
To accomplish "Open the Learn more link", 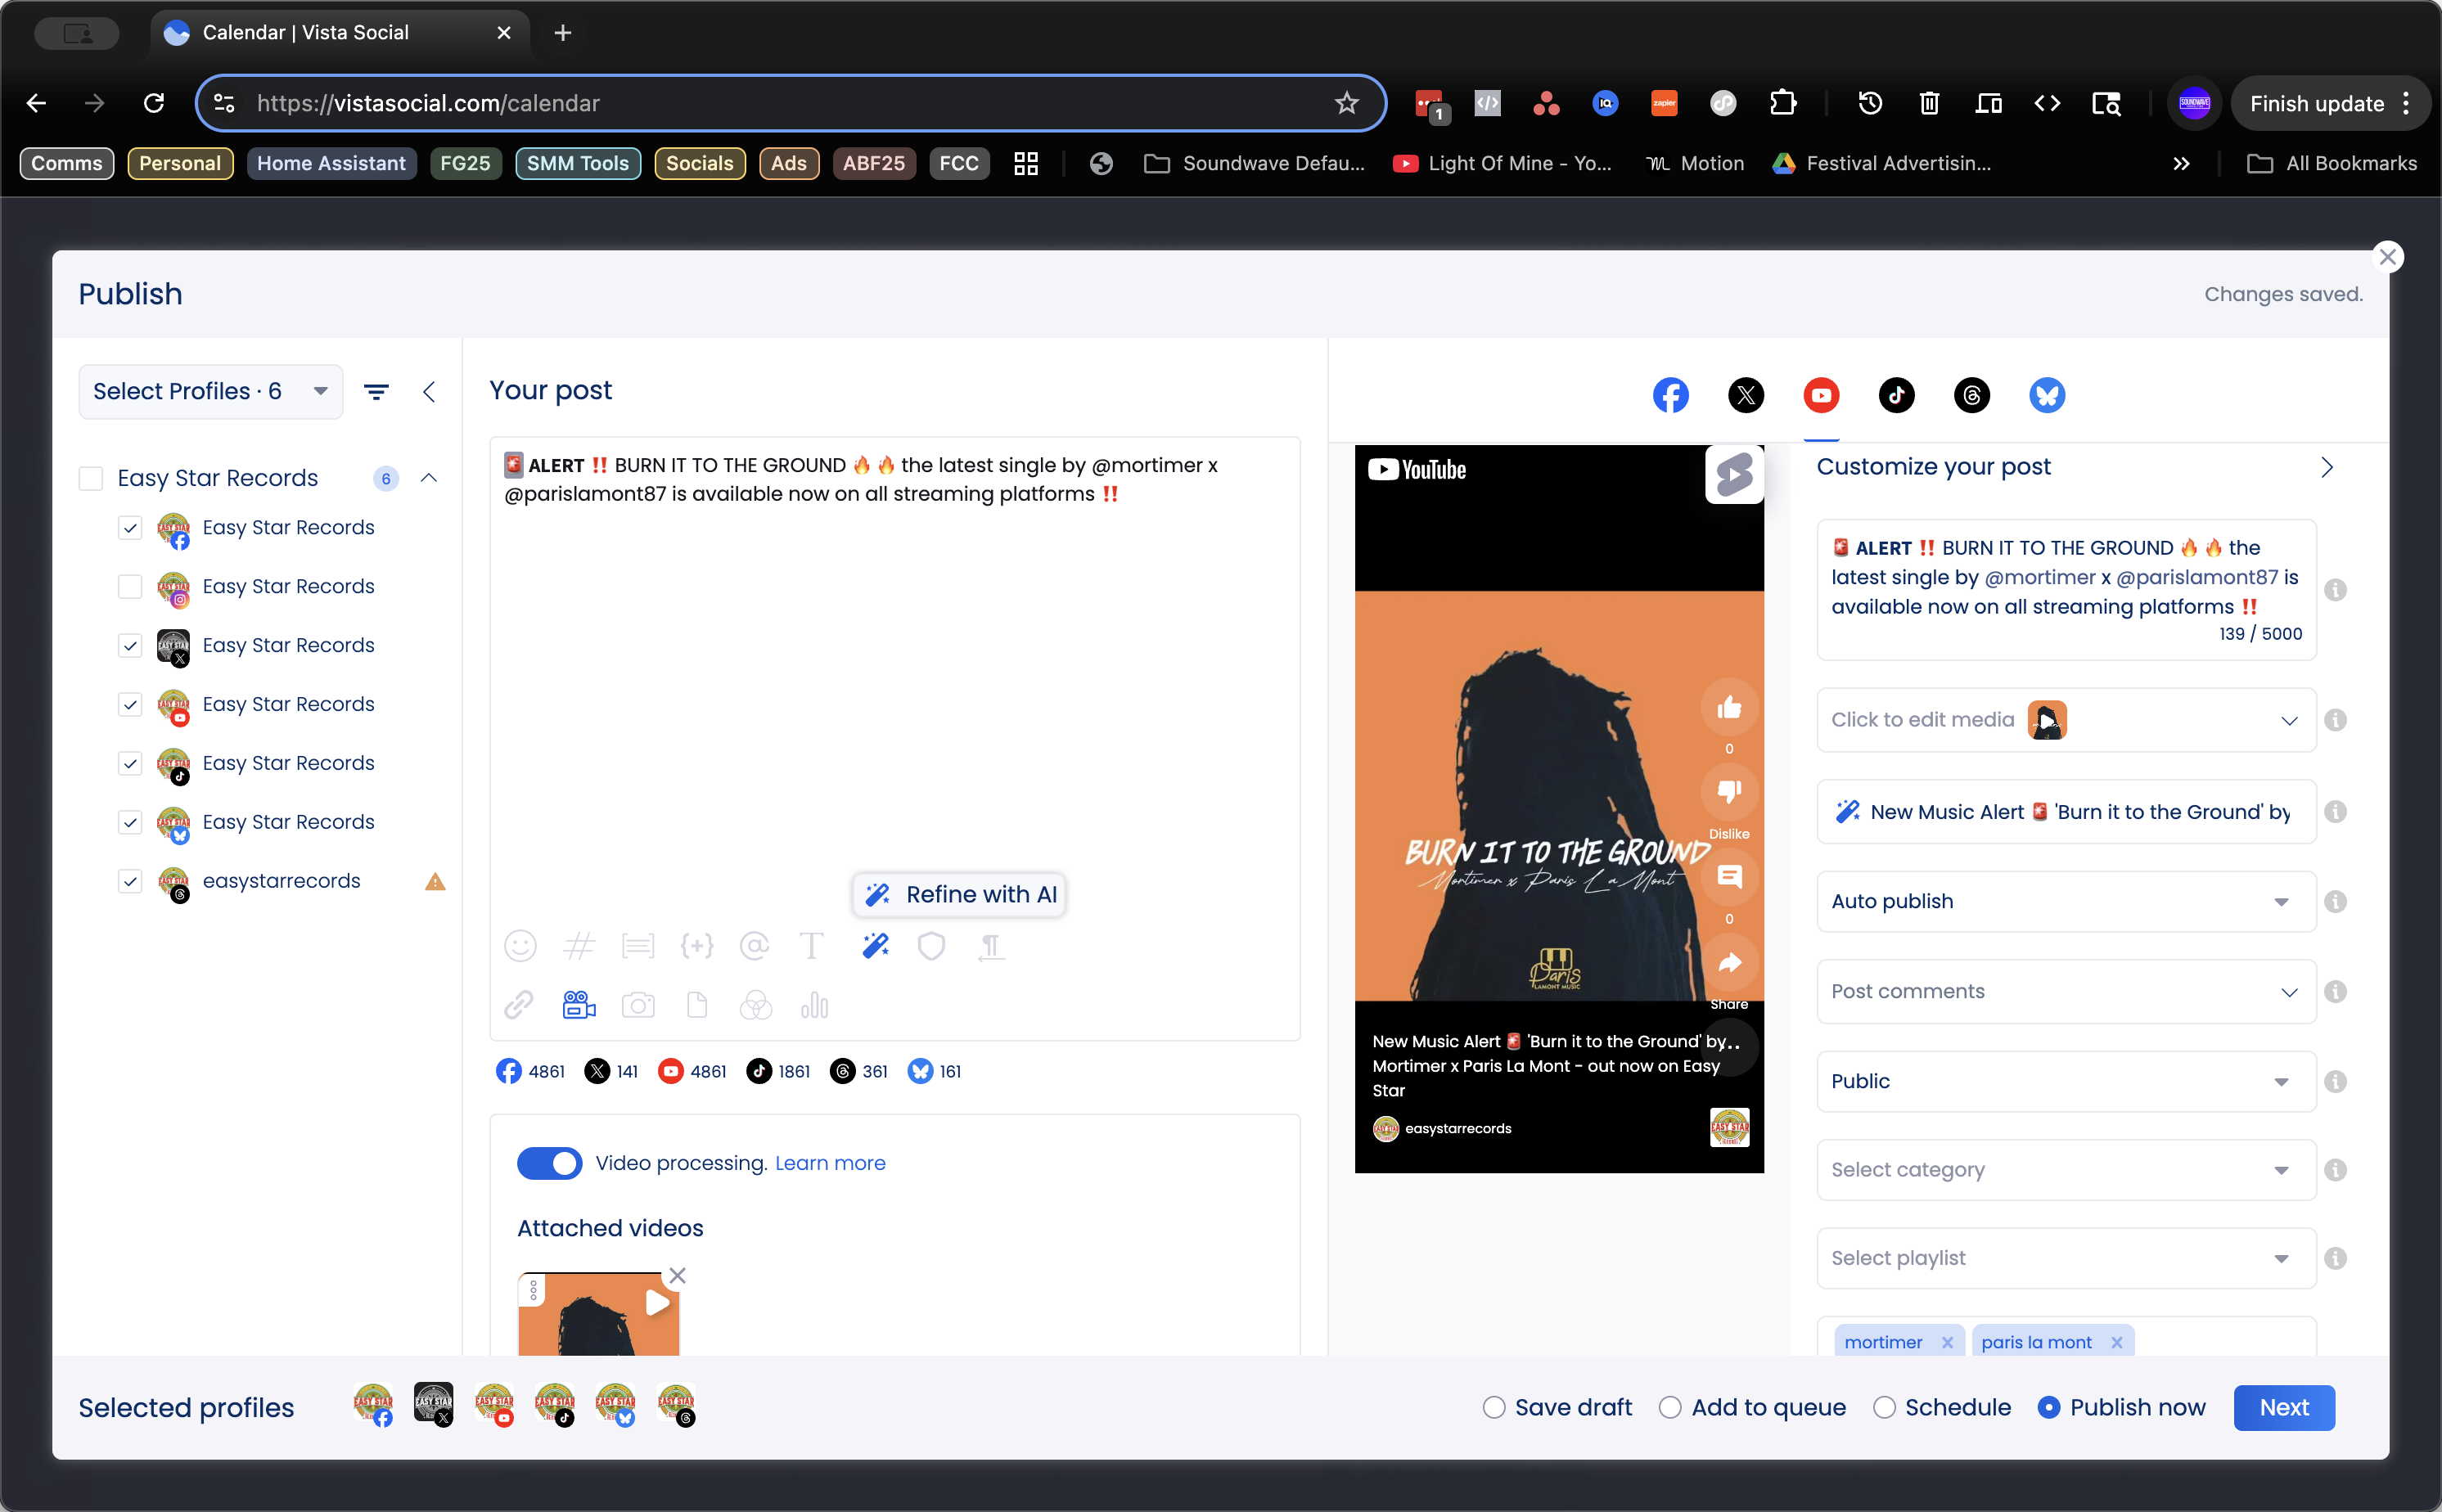I will tap(830, 1163).
